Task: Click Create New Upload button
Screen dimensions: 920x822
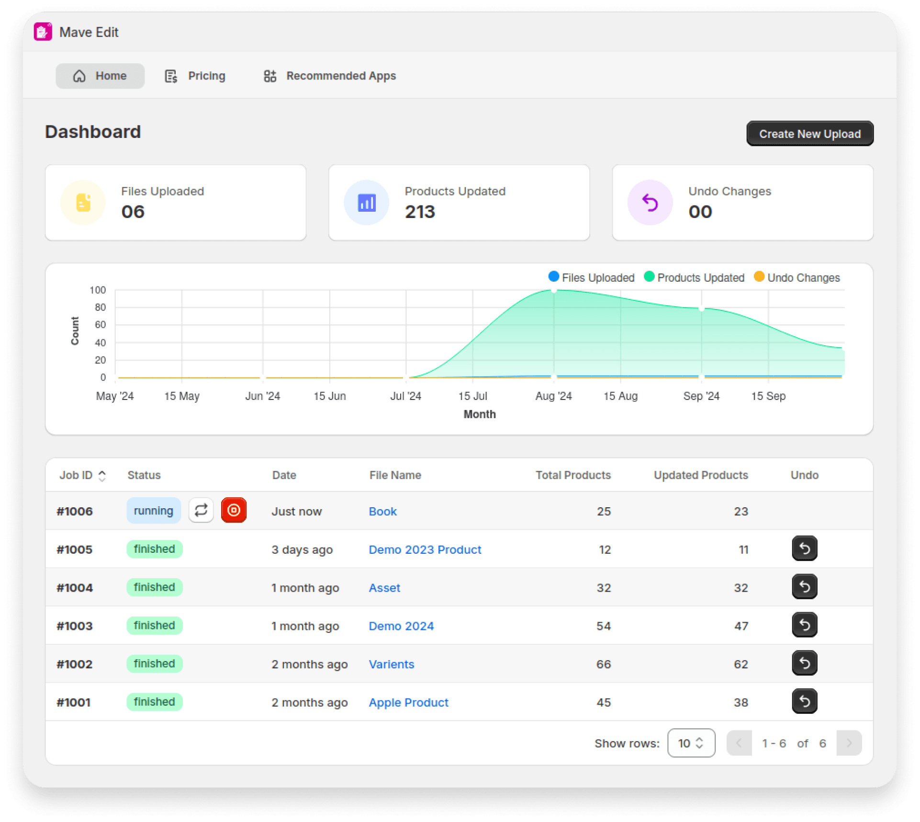Action: click(809, 134)
